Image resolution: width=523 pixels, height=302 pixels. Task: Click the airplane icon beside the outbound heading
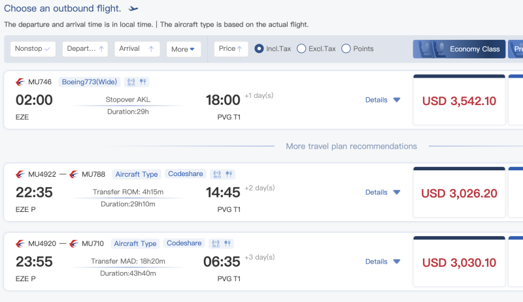click(x=133, y=8)
